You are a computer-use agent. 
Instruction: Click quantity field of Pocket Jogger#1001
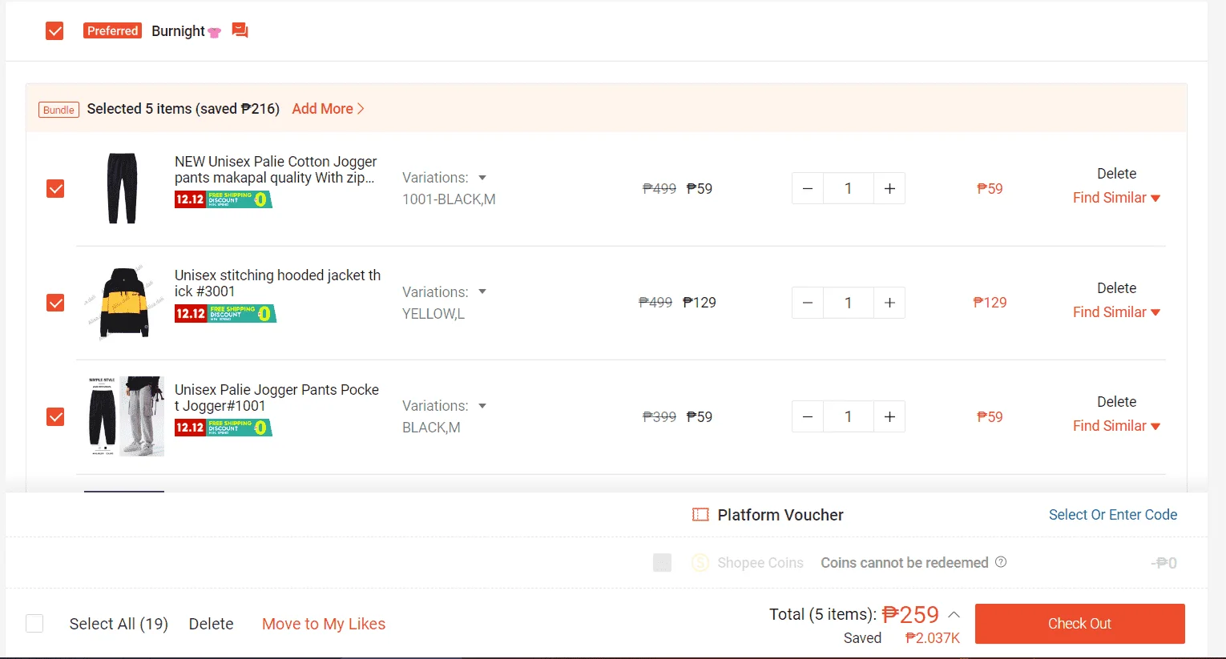[849, 417]
